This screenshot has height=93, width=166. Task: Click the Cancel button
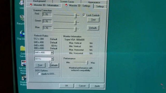[82, 86]
